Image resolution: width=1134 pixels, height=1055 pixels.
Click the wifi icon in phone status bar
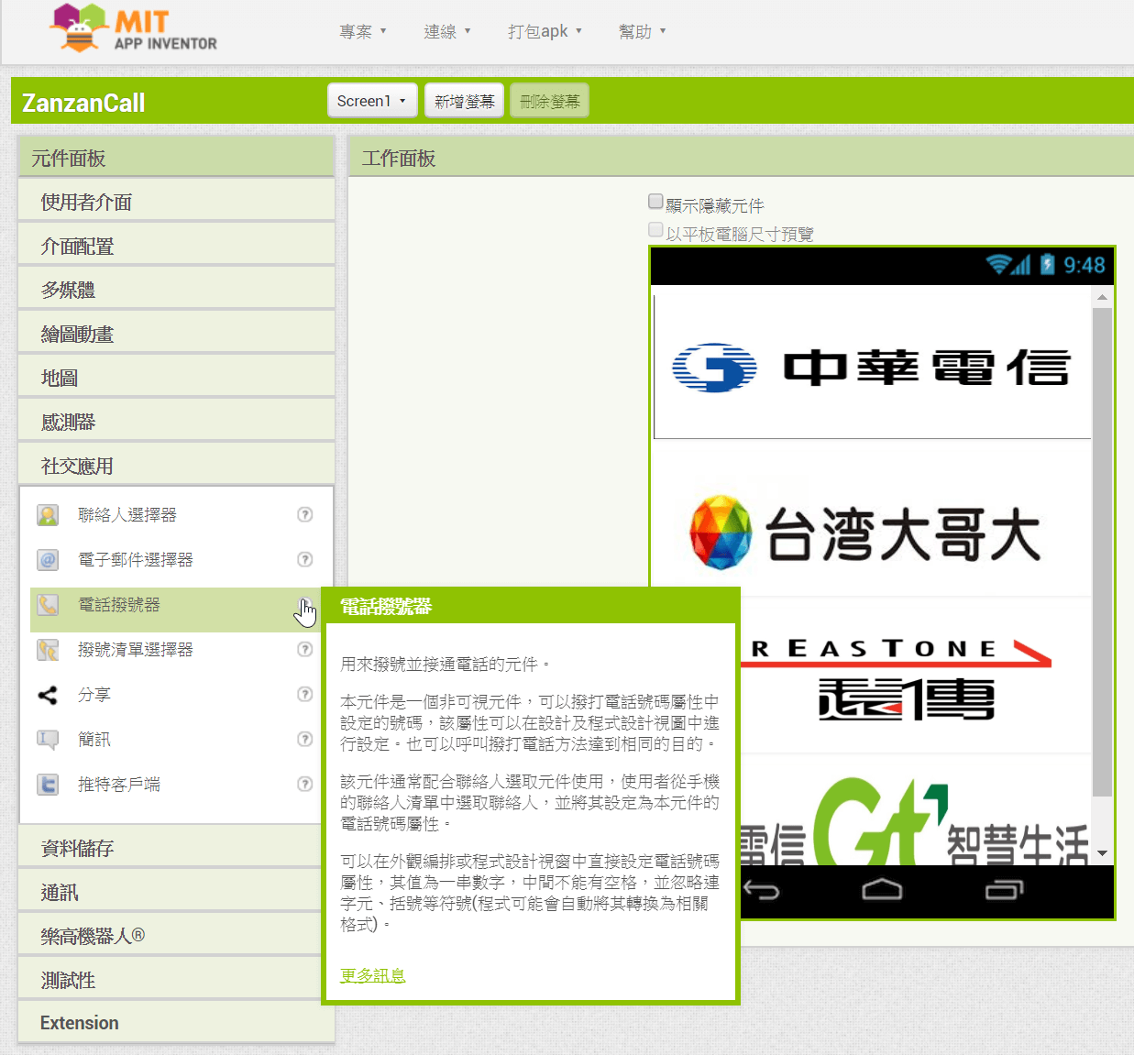[x=997, y=265]
